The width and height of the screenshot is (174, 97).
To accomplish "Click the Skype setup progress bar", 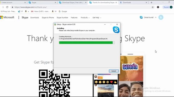I will click(87, 43).
